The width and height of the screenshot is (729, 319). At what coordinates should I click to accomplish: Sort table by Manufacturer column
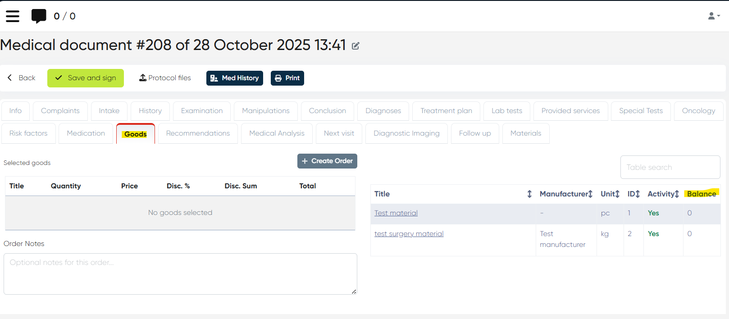click(590, 194)
